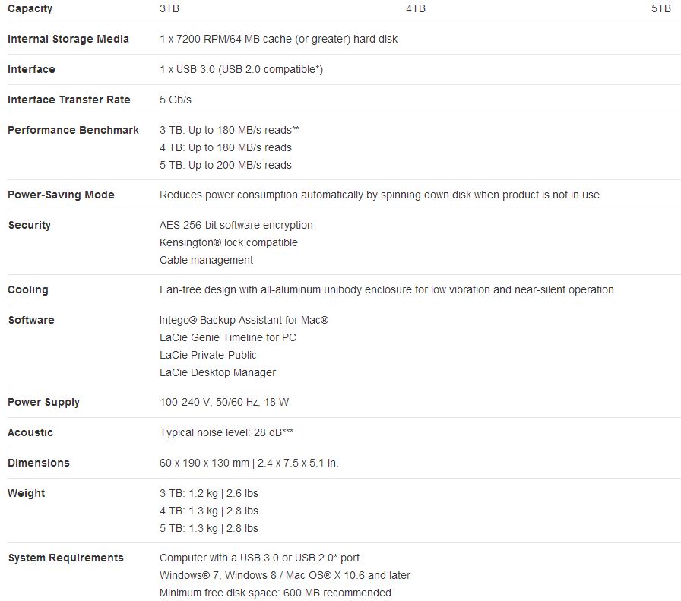Screen dimensions: 681x601
Task: Select the Kensington lock compatible line
Action: [x=229, y=242]
